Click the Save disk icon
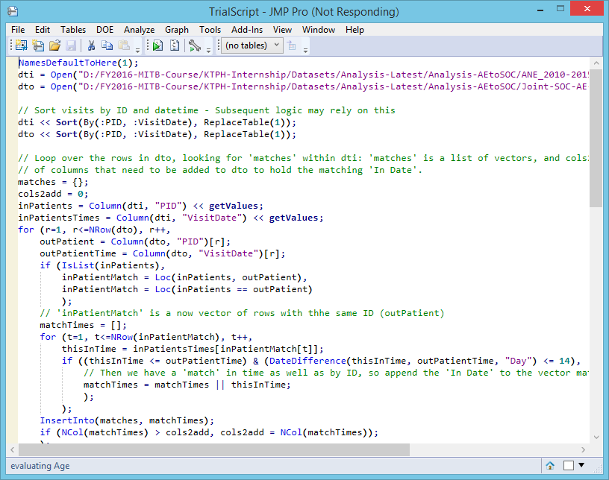609x480 pixels. [x=71, y=45]
